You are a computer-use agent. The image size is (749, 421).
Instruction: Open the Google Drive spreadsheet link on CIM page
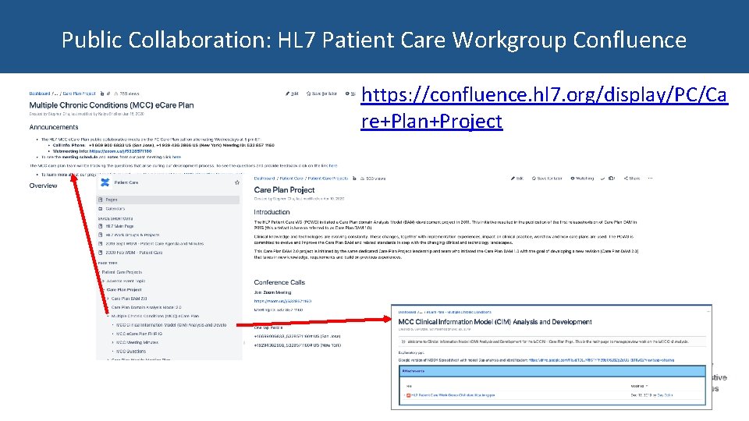pyautogui.click(x=602, y=360)
